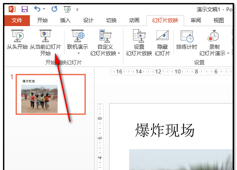This screenshot has height=170, width=237.
Task: Switch to the 插入 ribbon tab
Action: [65, 20]
